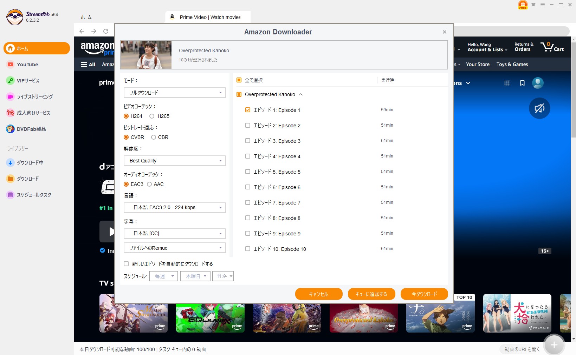This screenshot has height=355, width=576.
Task: Click the StreamFab sloth logo
Action: (14, 17)
